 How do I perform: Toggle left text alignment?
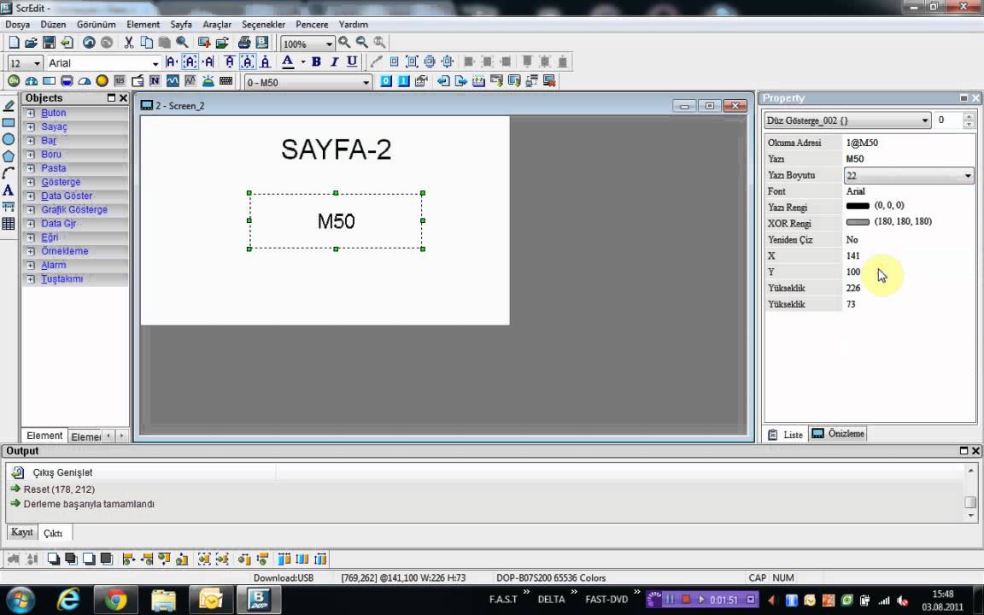tap(172, 61)
